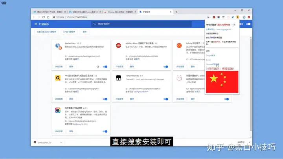
Task: Open details for Similar Sites
Action: 59,67
